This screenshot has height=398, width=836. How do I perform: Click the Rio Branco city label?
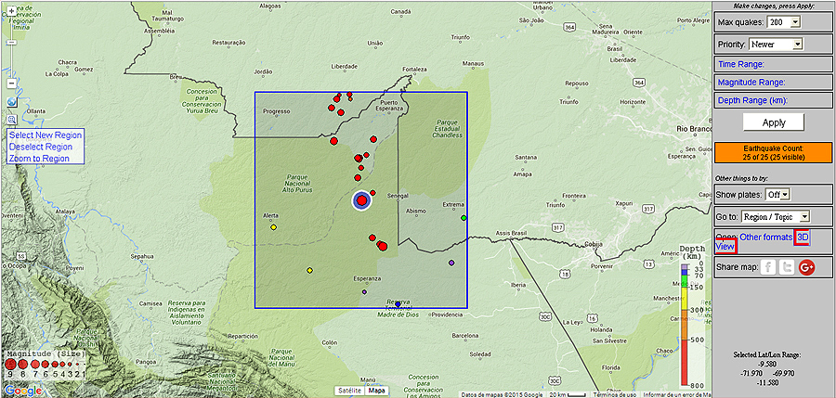[693, 129]
